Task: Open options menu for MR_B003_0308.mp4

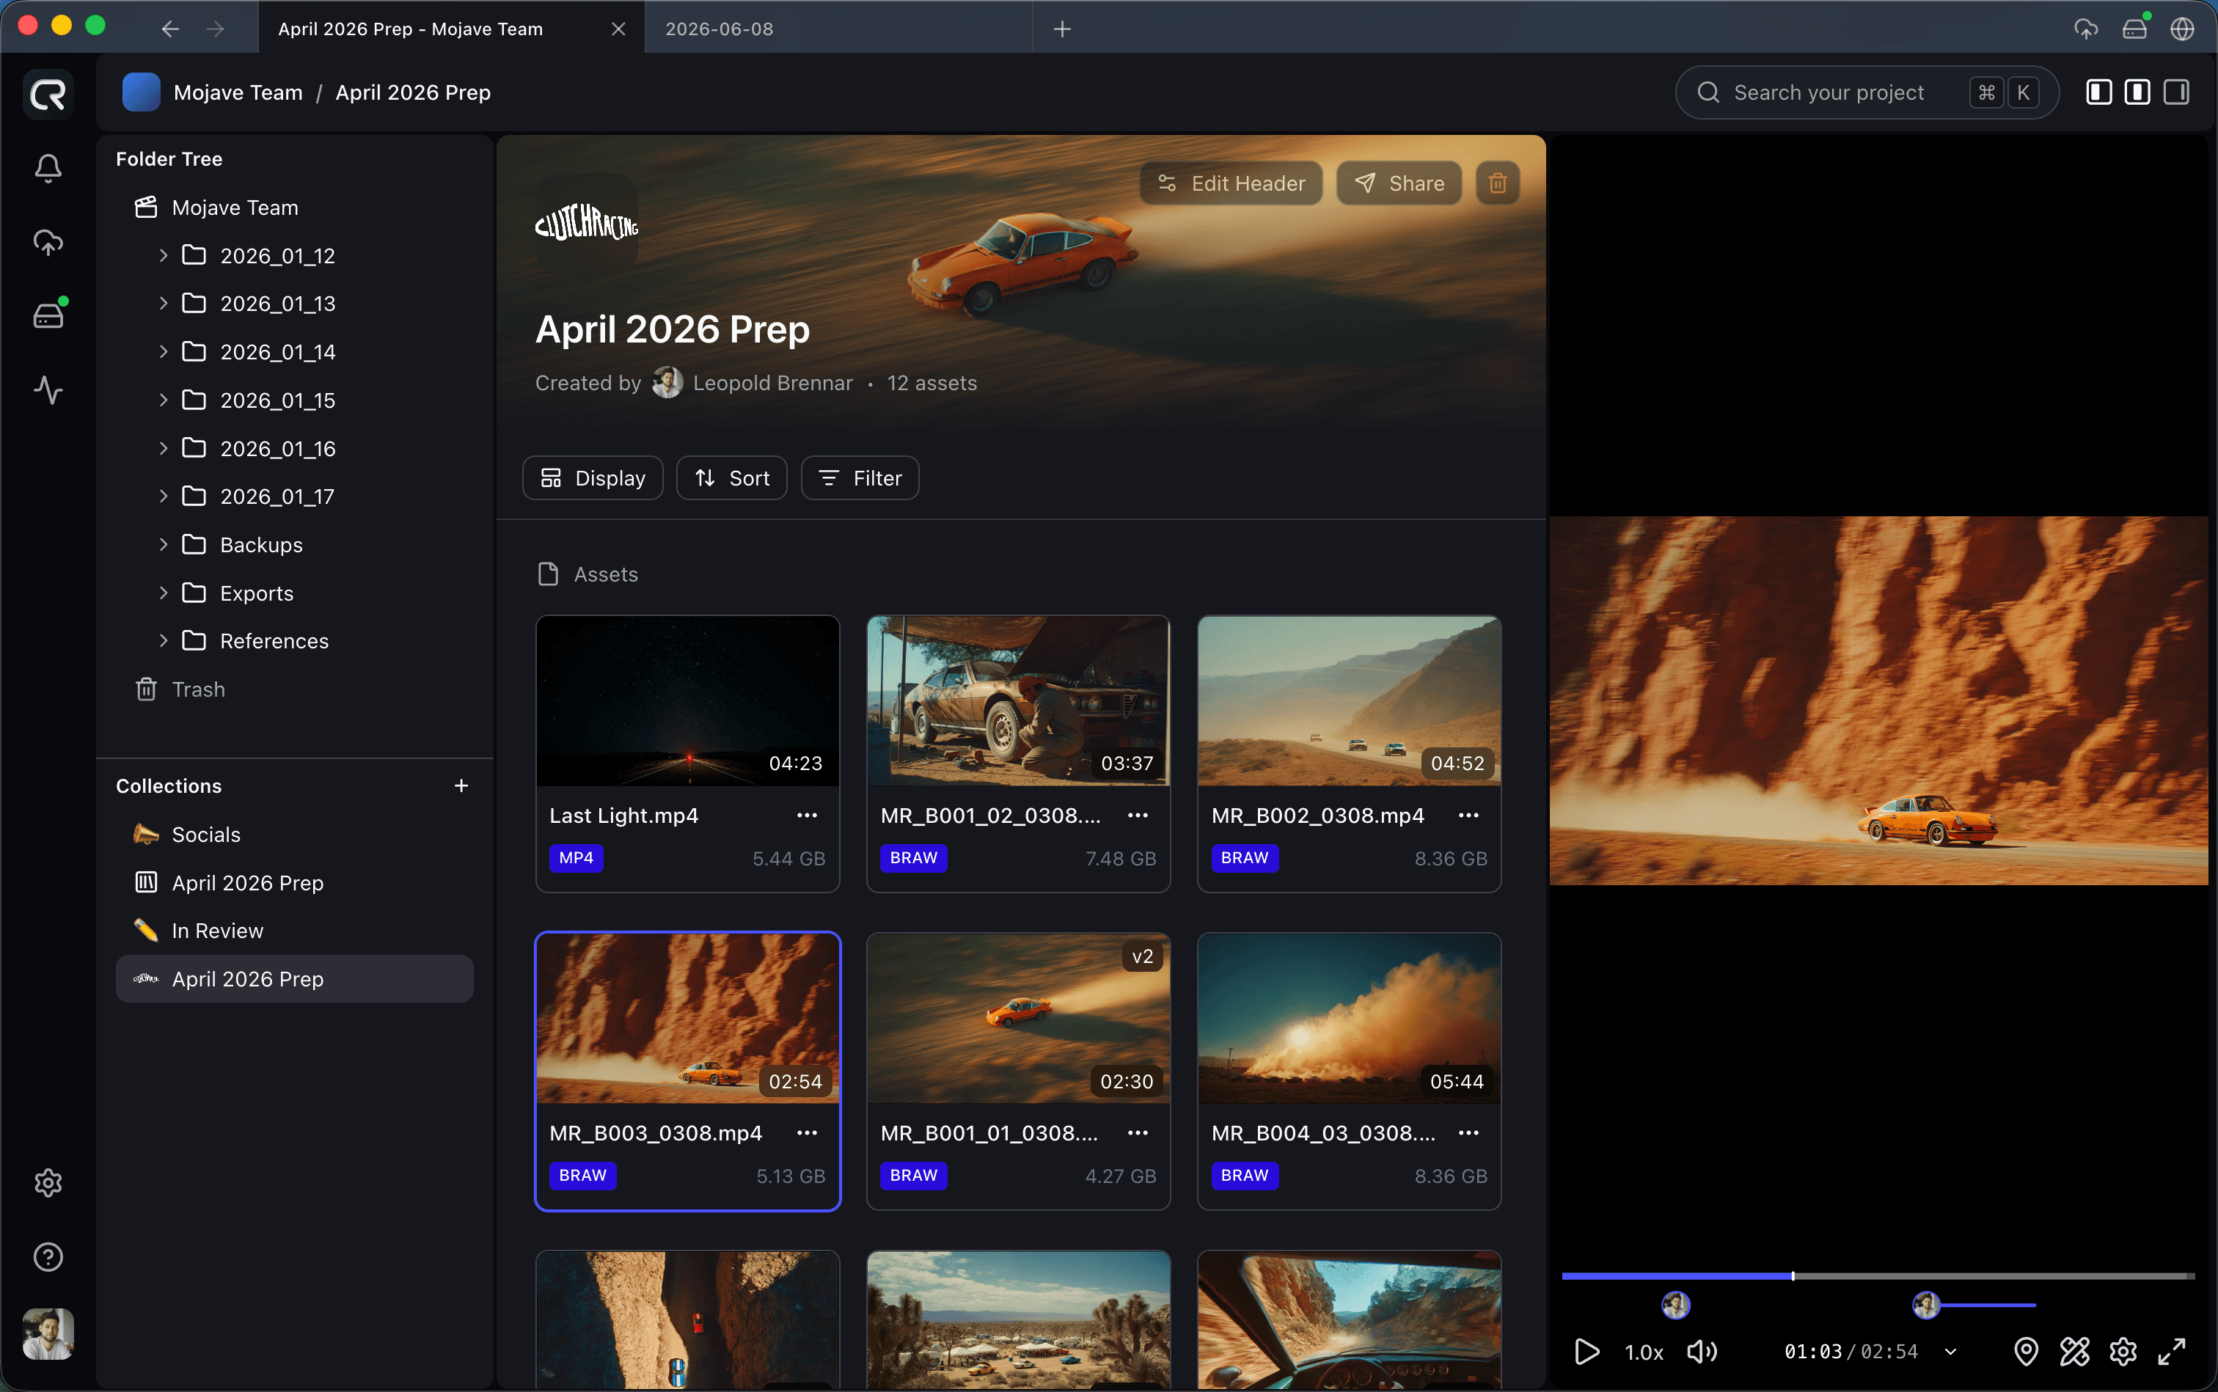Action: tap(808, 1132)
